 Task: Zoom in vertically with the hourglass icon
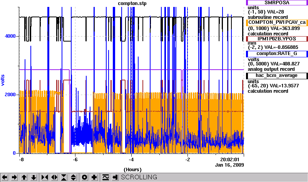pos(64,177)
